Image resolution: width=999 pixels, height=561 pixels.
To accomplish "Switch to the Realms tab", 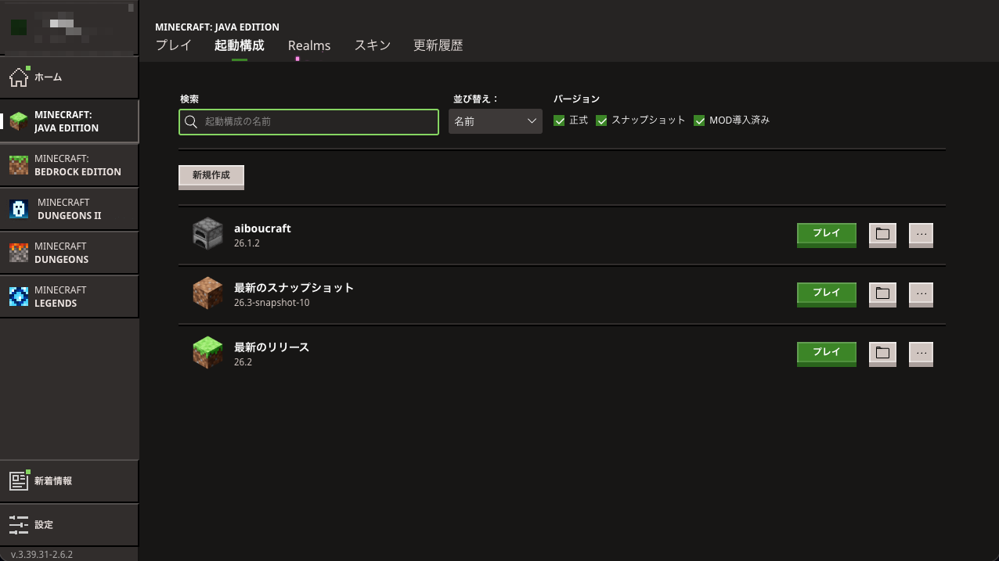I will (309, 45).
